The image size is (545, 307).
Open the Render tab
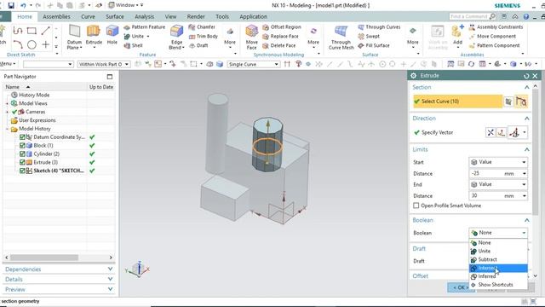(196, 17)
